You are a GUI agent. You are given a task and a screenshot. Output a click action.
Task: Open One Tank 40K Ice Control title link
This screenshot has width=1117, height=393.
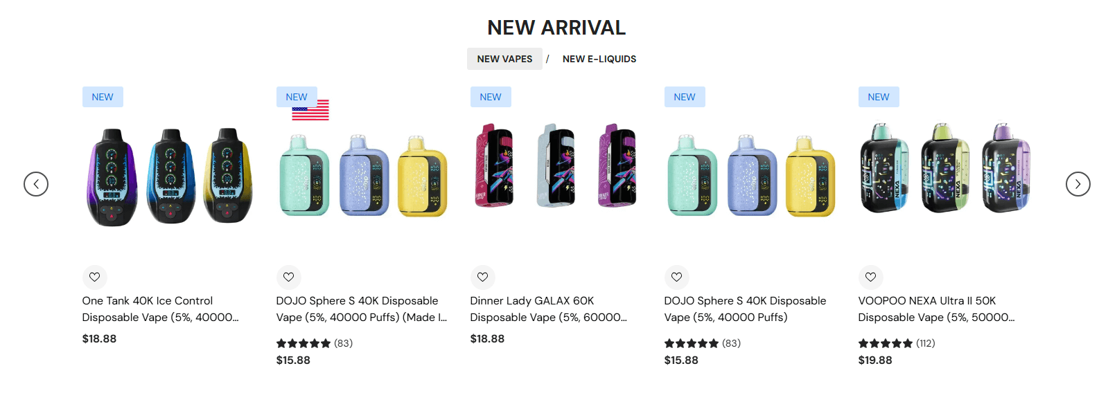coord(160,309)
